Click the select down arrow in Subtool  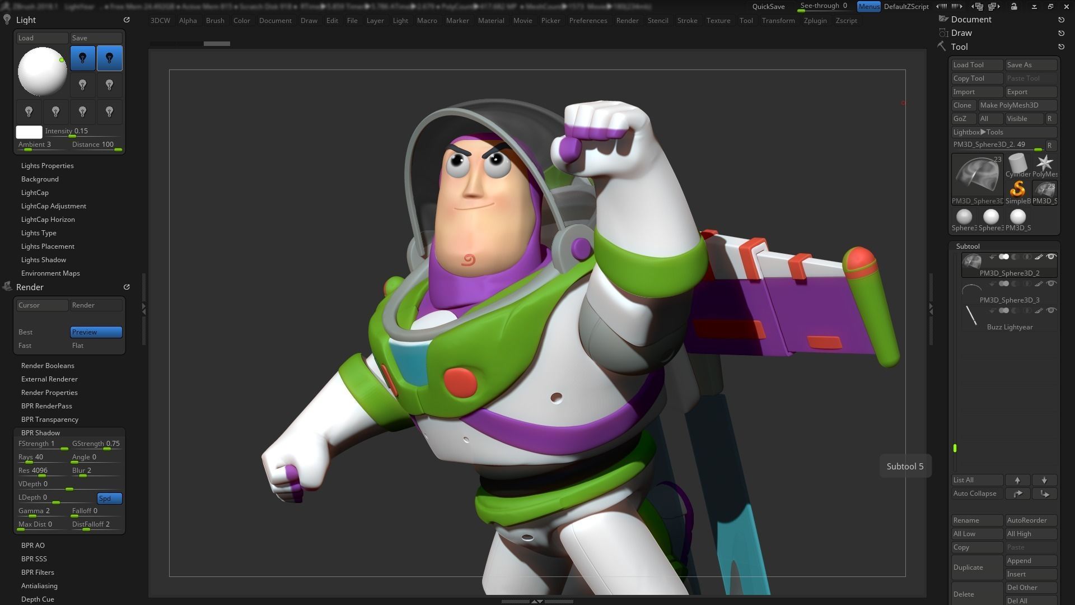coord(1044,480)
